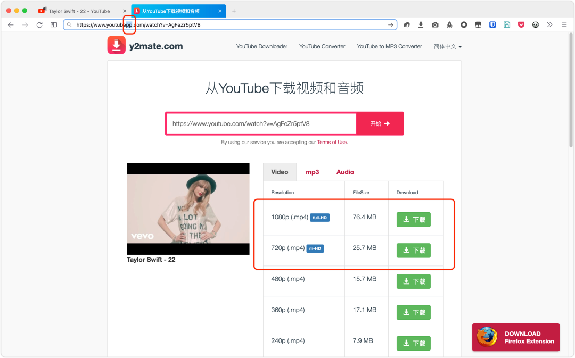Image resolution: width=575 pixels, height=358 pixels.
Task: Click the Resolution column header
Action: point(282,193)
